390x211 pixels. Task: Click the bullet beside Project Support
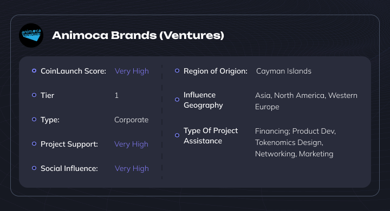click(x=34, y=144)
